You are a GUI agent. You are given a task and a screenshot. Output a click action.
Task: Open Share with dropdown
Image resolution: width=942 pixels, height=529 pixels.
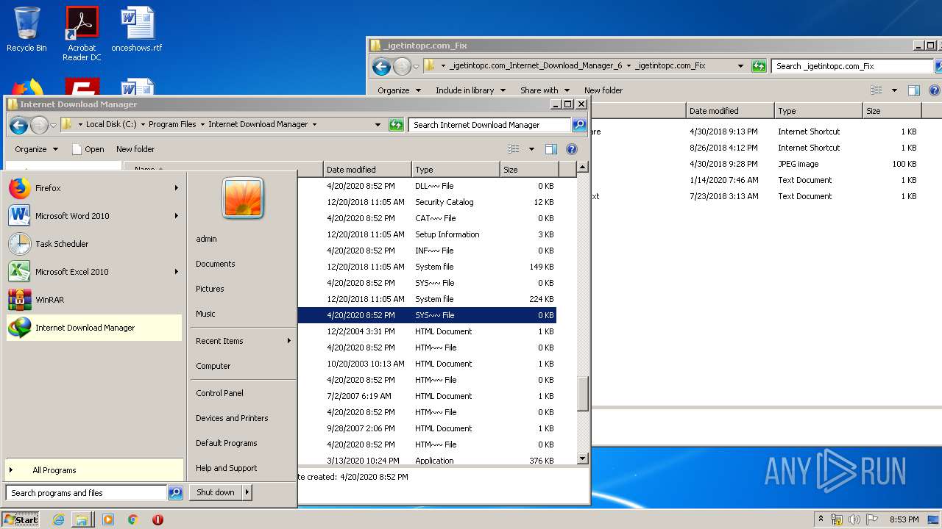(x=545, y=90)
